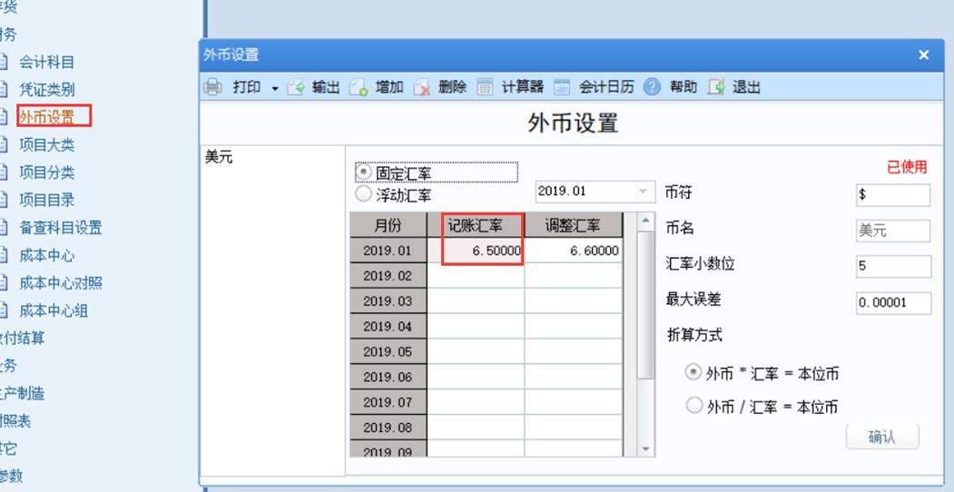The height and width of the screenshot is (492, 954).
Task: Click the 帮助 help question icon
Action: coord(652,87)
